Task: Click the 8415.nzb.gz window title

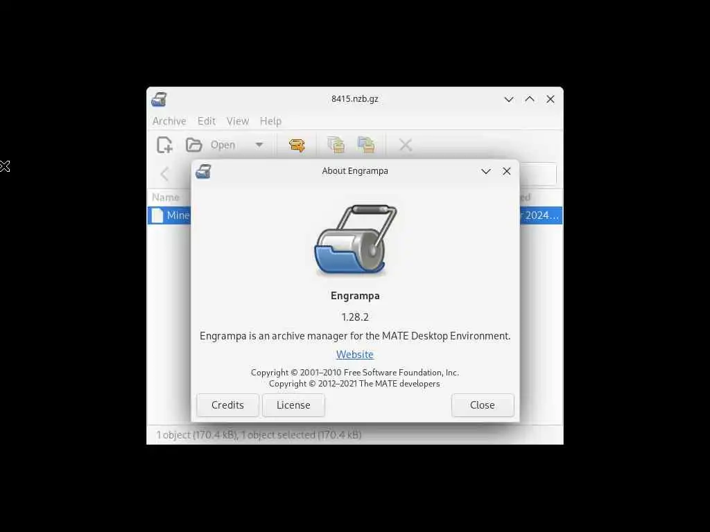Action: pyautogui.click(x=355, y=98)
